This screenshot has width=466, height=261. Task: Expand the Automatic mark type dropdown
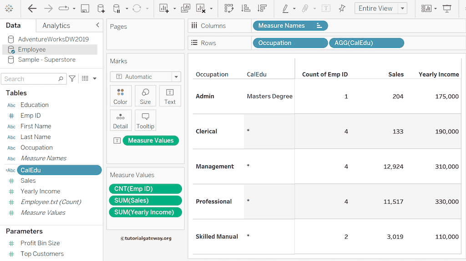[176, 77]
